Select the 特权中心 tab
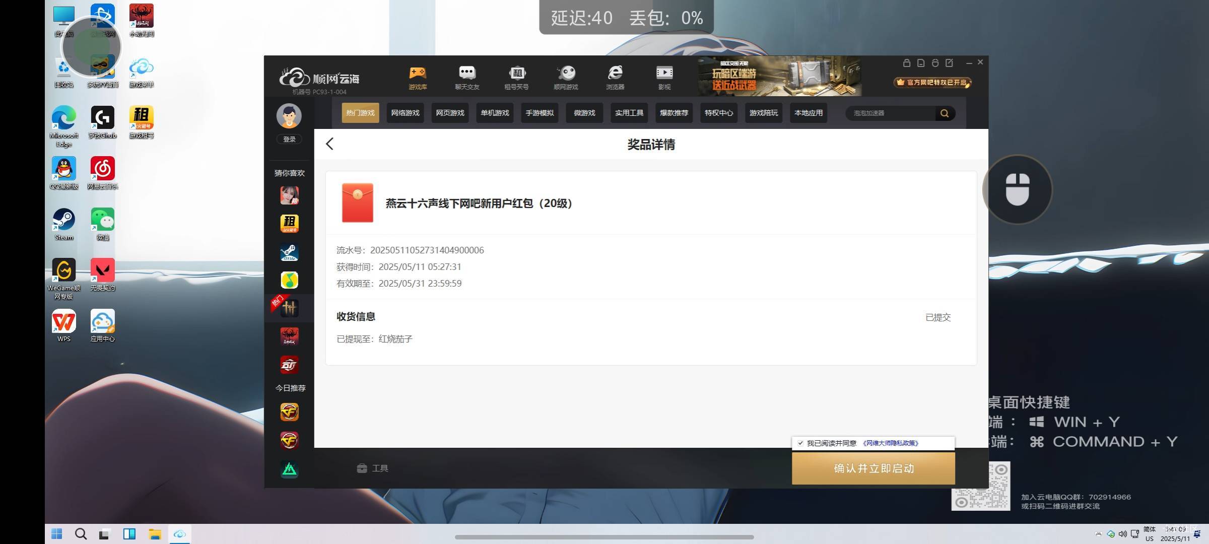Screen dimensions: 1209x544 (719, 113)
